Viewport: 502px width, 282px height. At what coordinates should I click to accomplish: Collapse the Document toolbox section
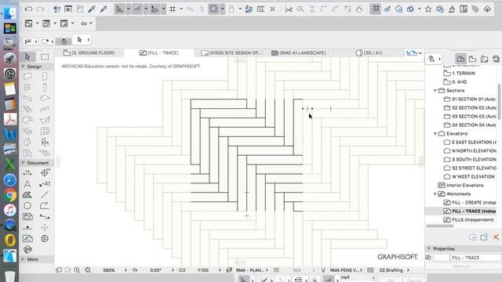click(x=23, y=163)
